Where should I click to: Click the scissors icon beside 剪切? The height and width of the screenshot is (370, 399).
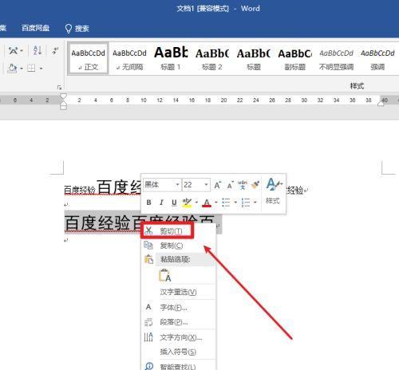pos(148,230)
